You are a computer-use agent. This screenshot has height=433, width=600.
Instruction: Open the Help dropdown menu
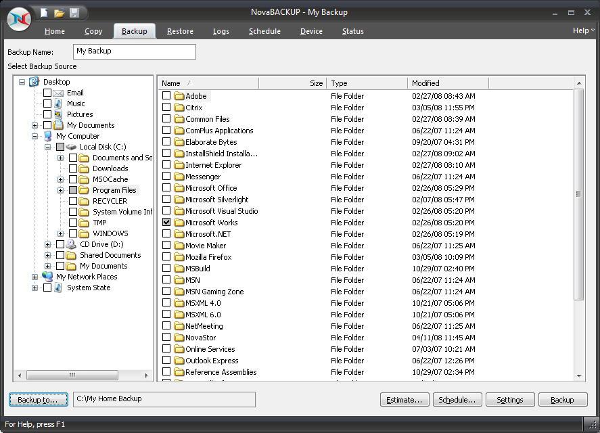(x=583, y=30)
